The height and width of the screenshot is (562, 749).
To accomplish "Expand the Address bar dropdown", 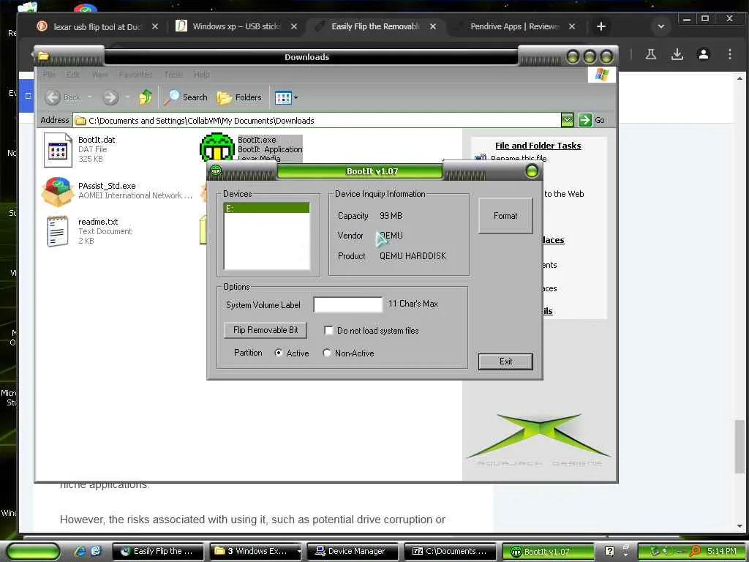I will click(x=567, y=120).
